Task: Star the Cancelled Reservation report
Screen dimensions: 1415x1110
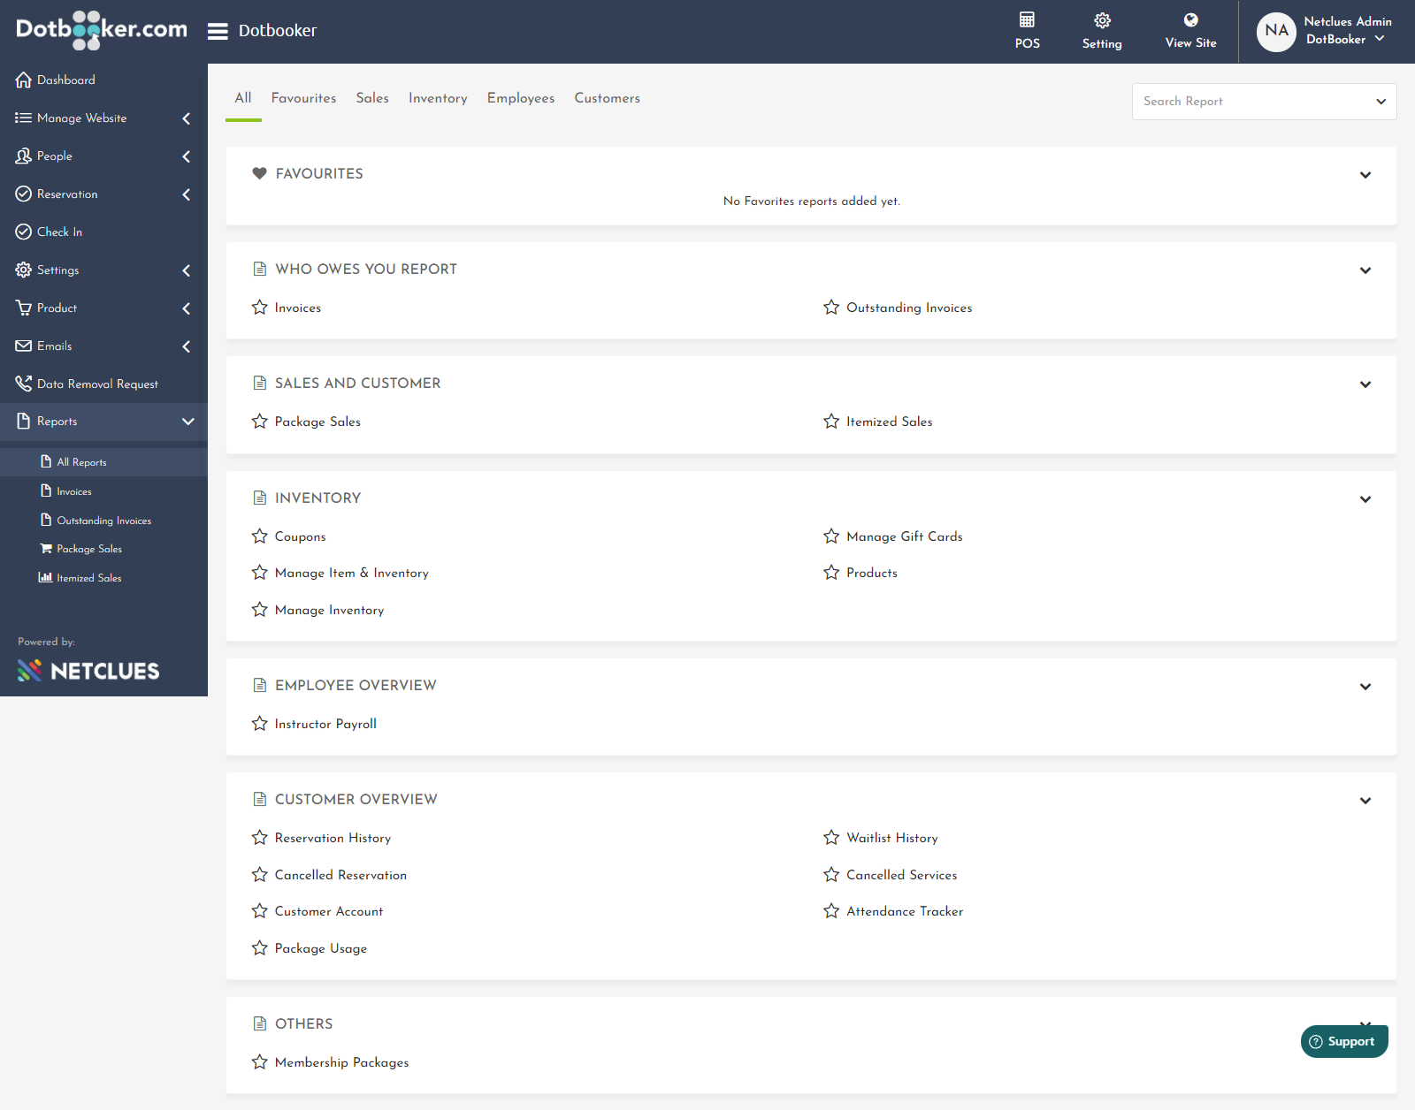Action: [259, 874]
